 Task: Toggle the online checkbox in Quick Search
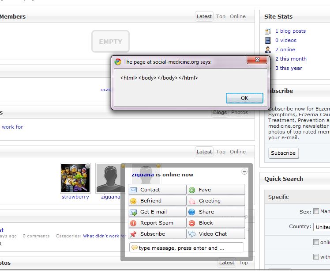click(x=316, y=242)
